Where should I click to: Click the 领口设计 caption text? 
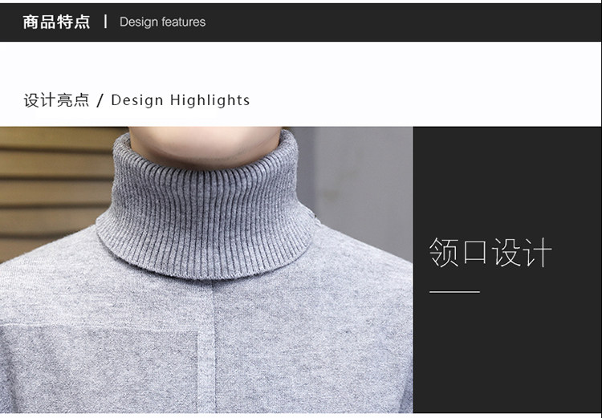coord(490,253)
